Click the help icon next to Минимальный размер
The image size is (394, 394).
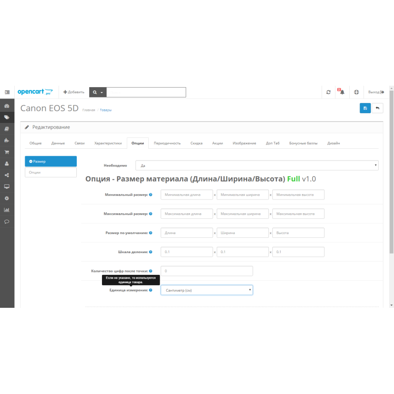tap(151, 195)
